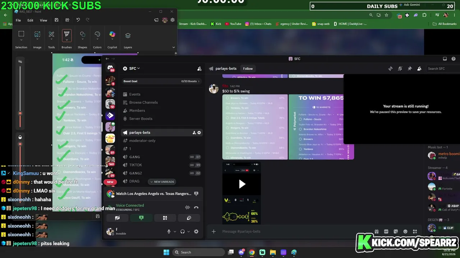The height and width of the screenshot is (258, 460).
Task: Open the Paint Edit menu
Action: (30, 20)
